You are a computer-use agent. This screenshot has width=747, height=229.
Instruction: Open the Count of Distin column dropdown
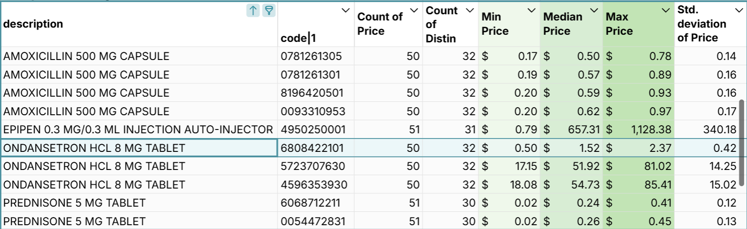pos(470,10)
